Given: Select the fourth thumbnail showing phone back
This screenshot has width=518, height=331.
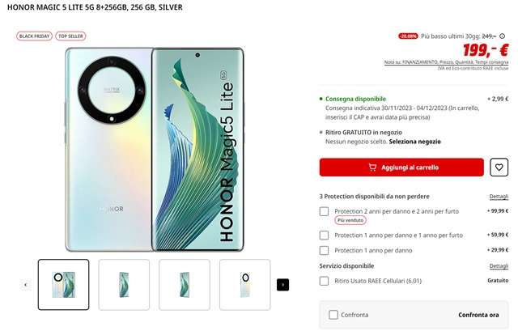Looking at the screenshot, I should click(244, 285).
